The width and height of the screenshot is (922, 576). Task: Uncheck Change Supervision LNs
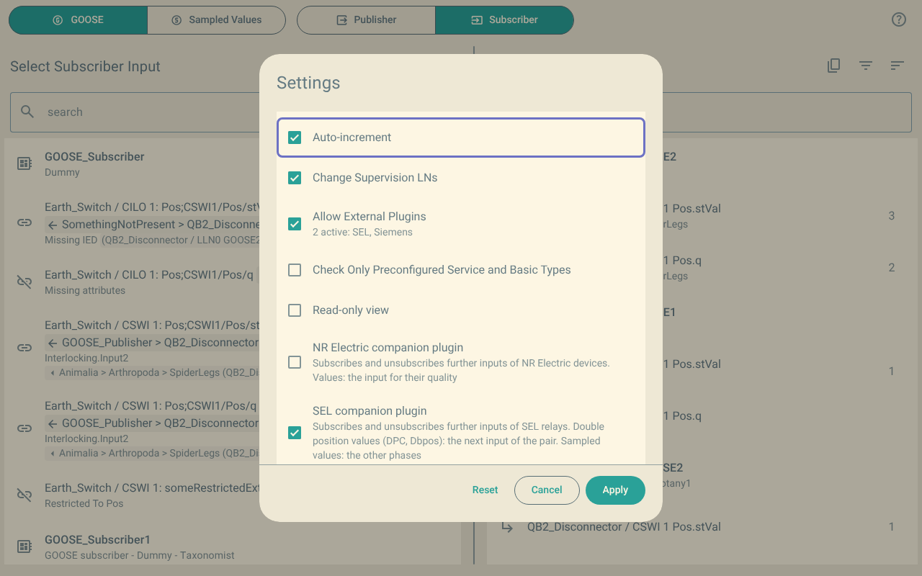coord(295,178)
